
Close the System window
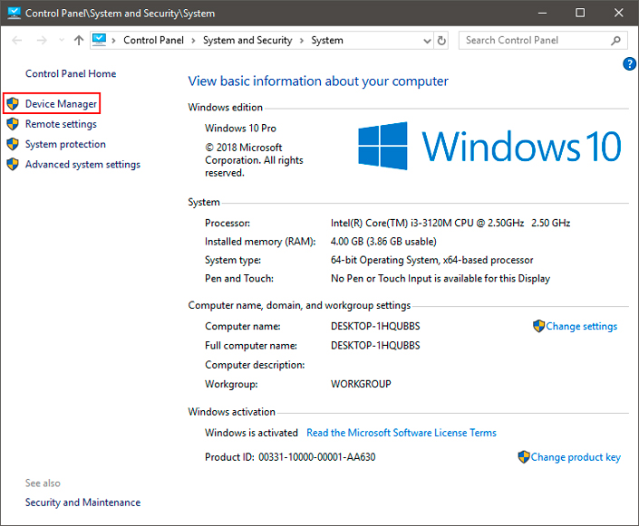point(619,13)
